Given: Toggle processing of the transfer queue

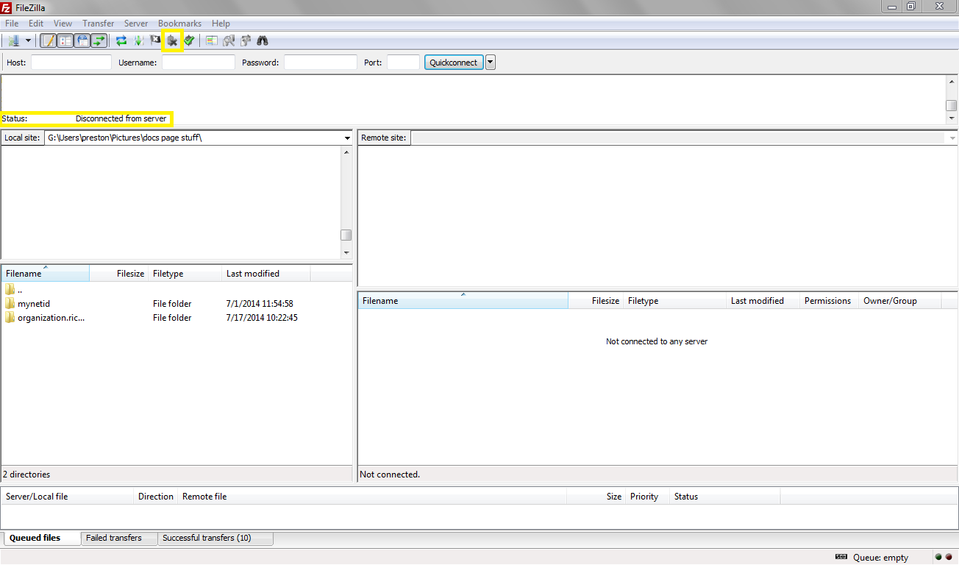Looking at the screenshot, I should tap(138, 41).
